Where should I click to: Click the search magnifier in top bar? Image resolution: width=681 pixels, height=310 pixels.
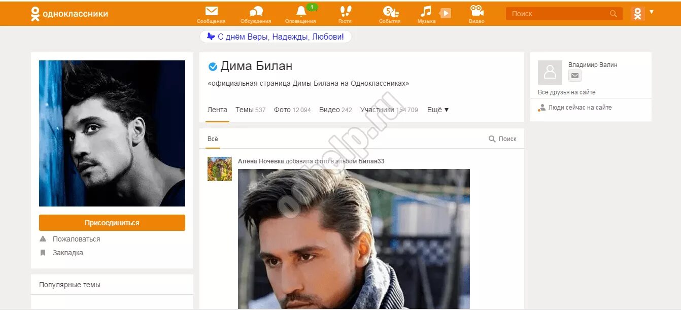pyautogui.click(x=614, y=14)
